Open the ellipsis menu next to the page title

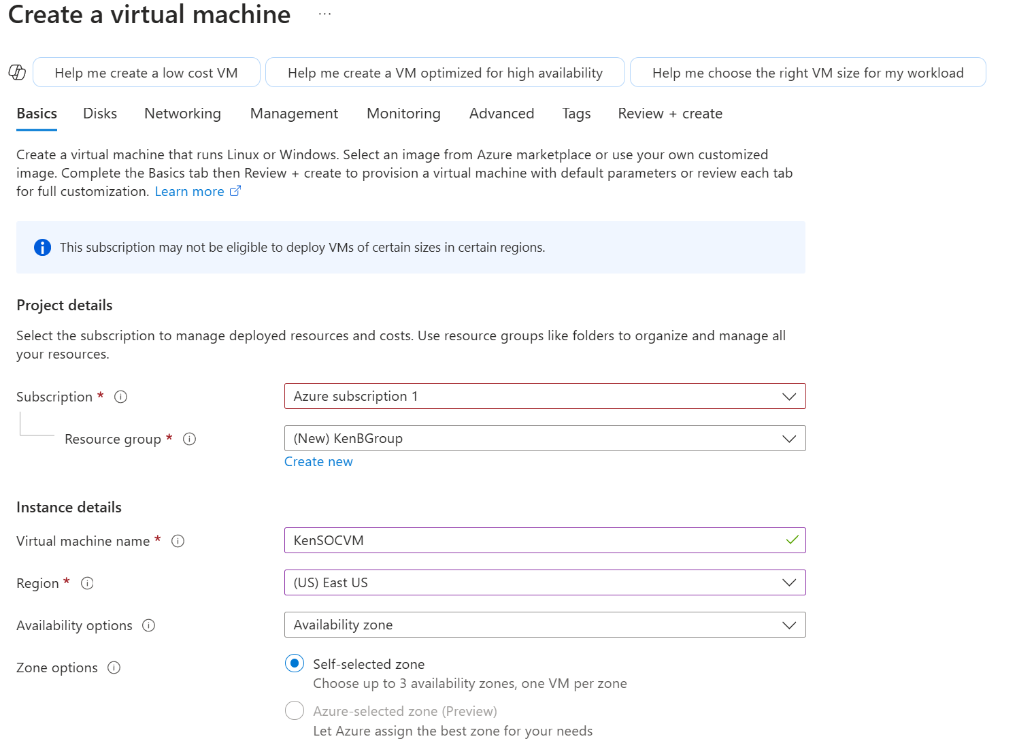pos(324,14)
